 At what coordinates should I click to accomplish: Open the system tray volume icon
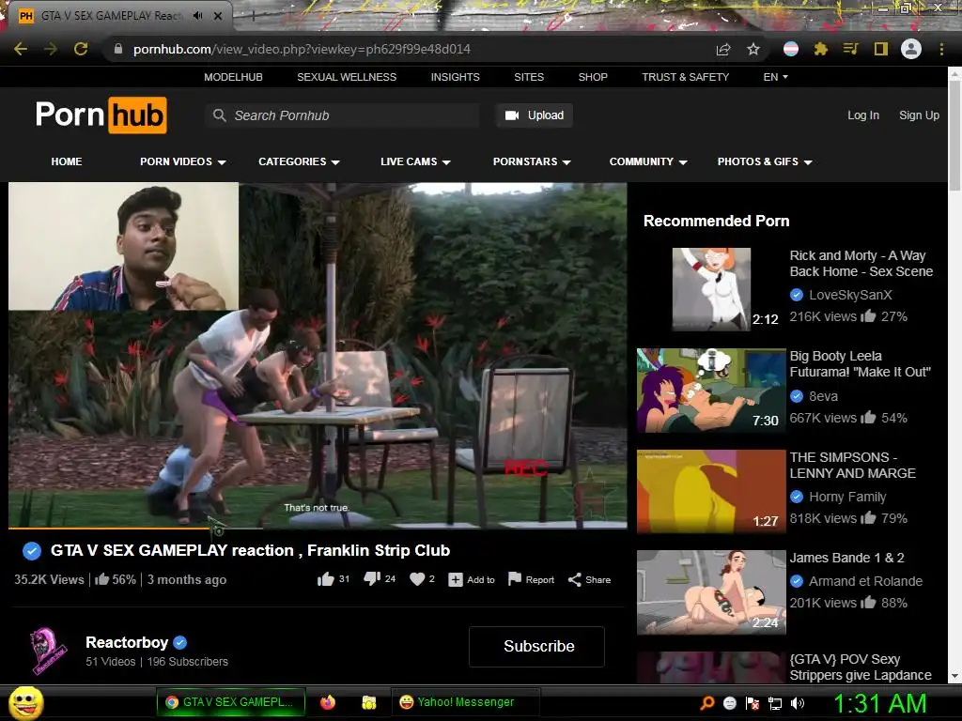pyautogui.click(x=798, y=703)
